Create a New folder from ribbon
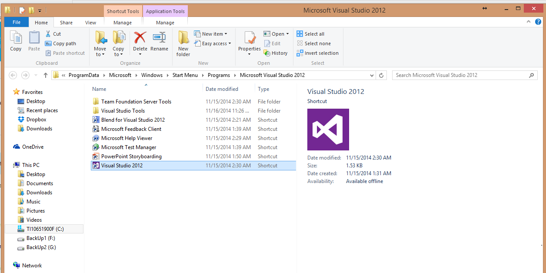This screenshot has width=546, height=273. click(x=183, y=43)
